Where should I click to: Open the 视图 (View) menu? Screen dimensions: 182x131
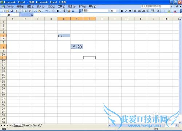point(31,7)
